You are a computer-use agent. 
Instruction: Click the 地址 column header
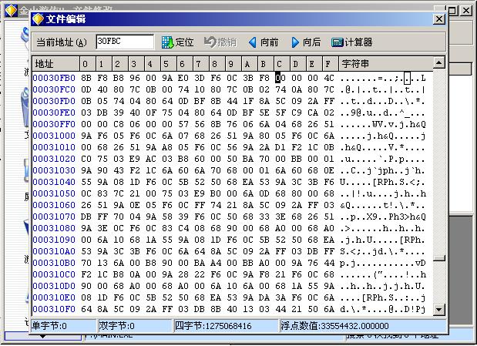tap(55, 64)
